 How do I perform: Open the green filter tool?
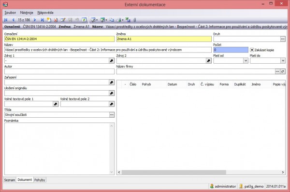(102, 20)
